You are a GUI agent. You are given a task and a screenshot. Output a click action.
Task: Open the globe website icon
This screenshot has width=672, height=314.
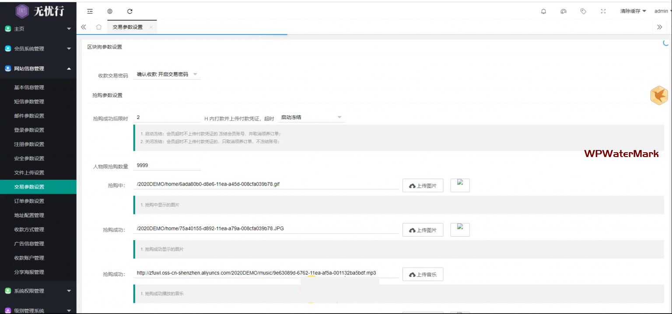click(110, 11)
